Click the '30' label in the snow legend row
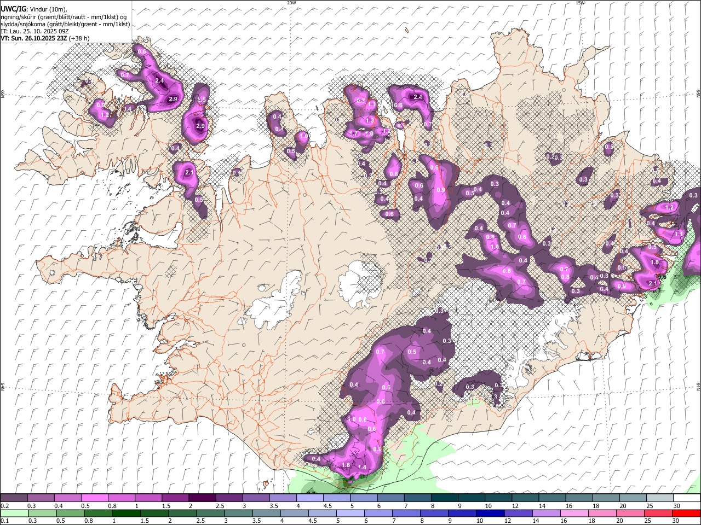The width and height of the screenshot is (701, 525). [x=676, y=506]
